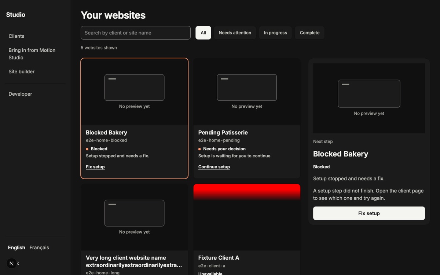Click "Setup is waiting for you to continue."
Screen dimensions: 440x275
[x=235, y=156]
